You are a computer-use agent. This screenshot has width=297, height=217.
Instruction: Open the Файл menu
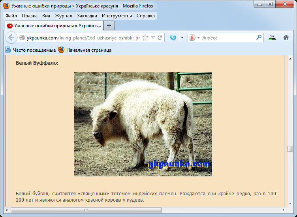[x=11, y=16]
